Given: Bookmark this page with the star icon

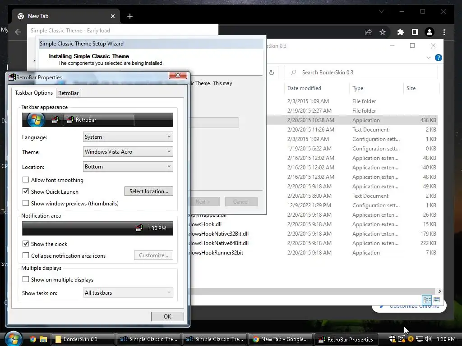Looking at the screenshot, I should (x=383, y=32).
